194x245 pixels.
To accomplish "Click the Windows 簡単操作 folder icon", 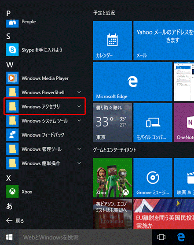I will 12,163.
